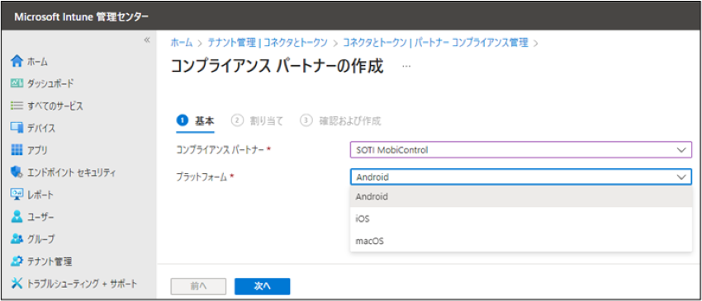Click the All services (すべてのサービス) icon

pyautogui.click(x=17, y=106)
